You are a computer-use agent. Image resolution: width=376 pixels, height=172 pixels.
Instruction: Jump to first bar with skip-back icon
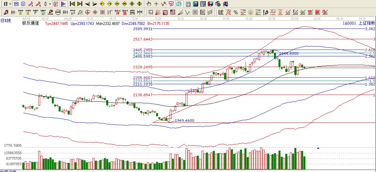[x=72, y=4]
